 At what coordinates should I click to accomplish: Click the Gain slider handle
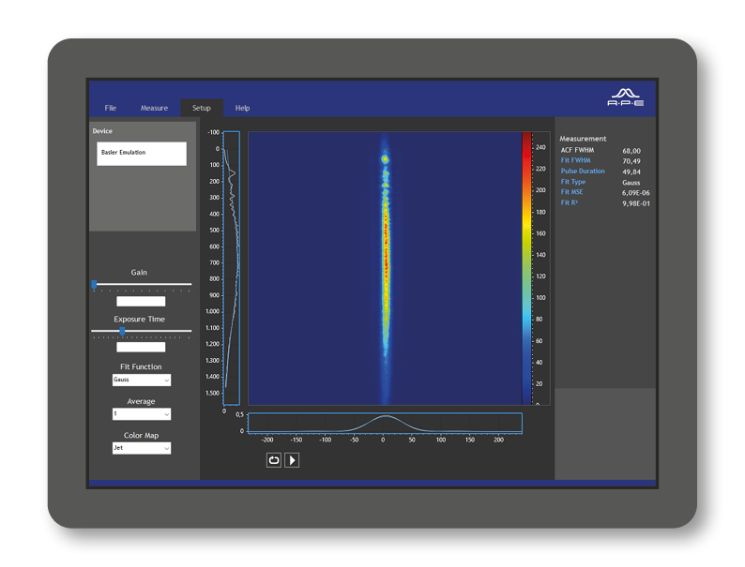(x=94, y=284)
